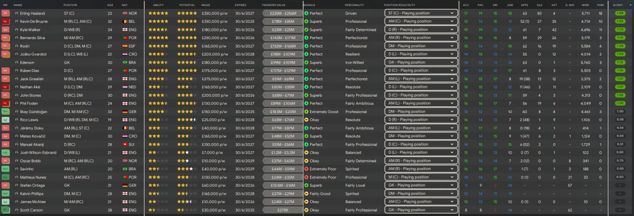This screenshot has height=216, width=634.
Task: Click Josh Wilson-Esbrand's Loa status badge
Action: [x=5, y=153]
